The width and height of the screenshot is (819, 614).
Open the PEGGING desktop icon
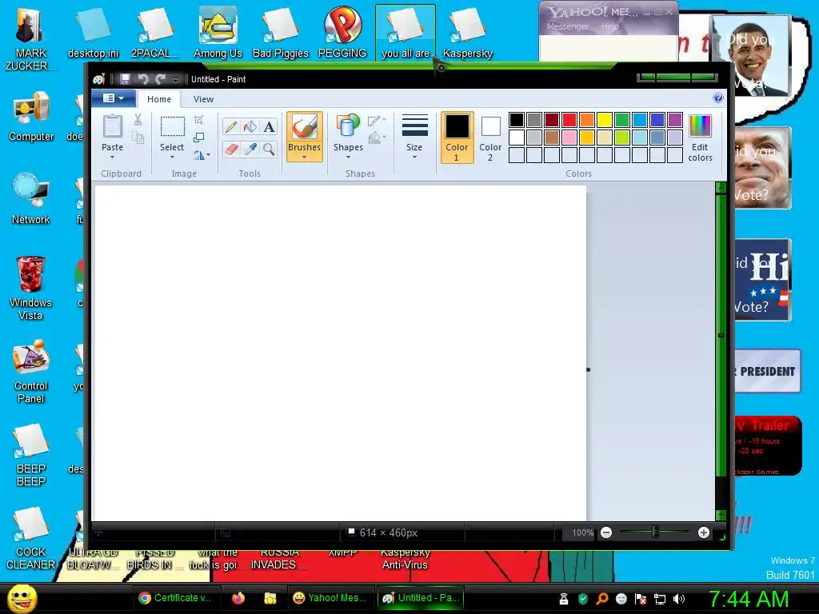pyautogui.click(x=342, y=32)
